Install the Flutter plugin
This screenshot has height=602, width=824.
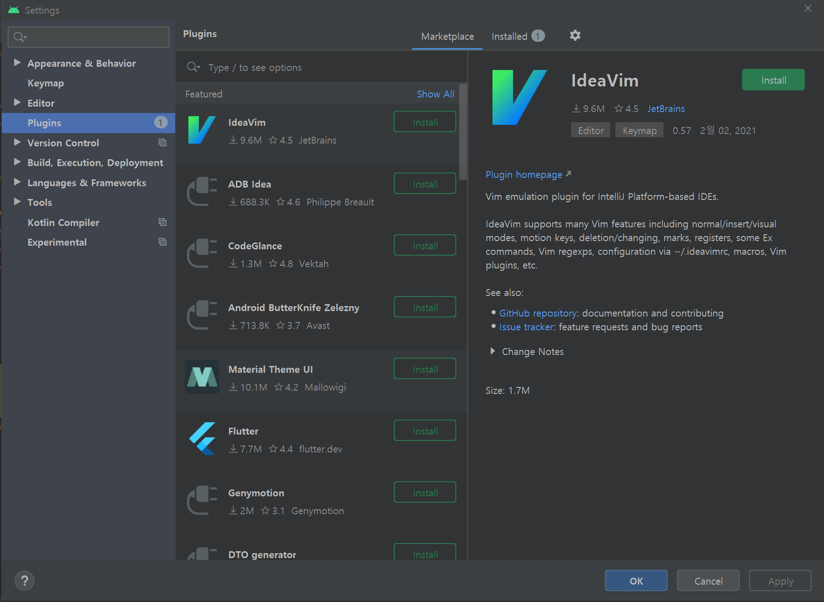425,430
